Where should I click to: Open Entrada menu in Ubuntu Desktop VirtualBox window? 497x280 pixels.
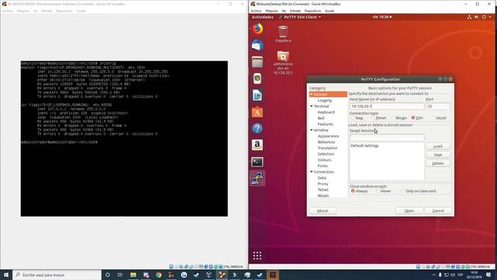pyautogui.click(x=295, y=11)
